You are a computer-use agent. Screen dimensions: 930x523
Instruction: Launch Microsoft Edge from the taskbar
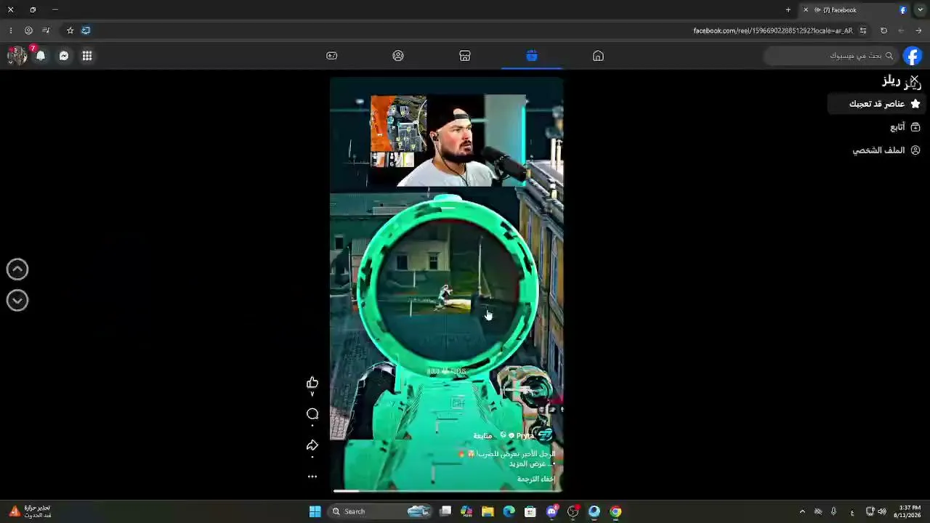[509, 511]
